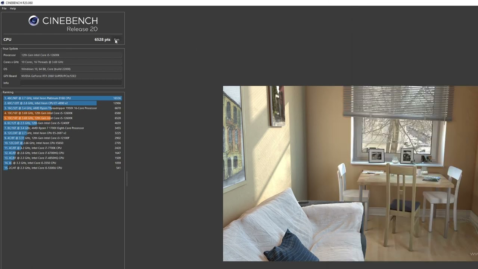The height and width of the screenshot is (269, 478).
Task: Select the Cores x GHz field value
Action: coord(71,62)
